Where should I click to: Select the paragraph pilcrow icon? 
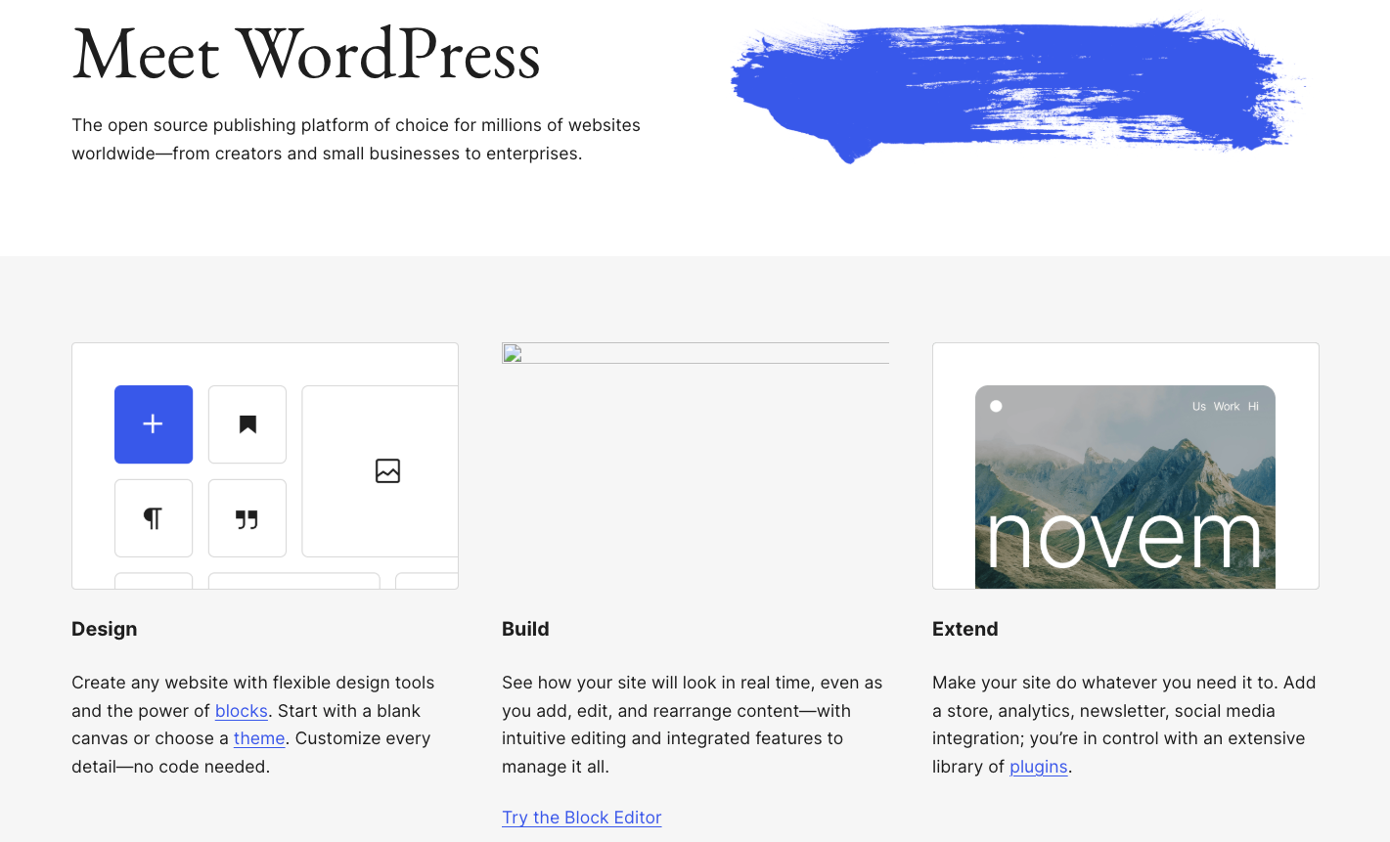pyautogui.click(x=154, y=518)
